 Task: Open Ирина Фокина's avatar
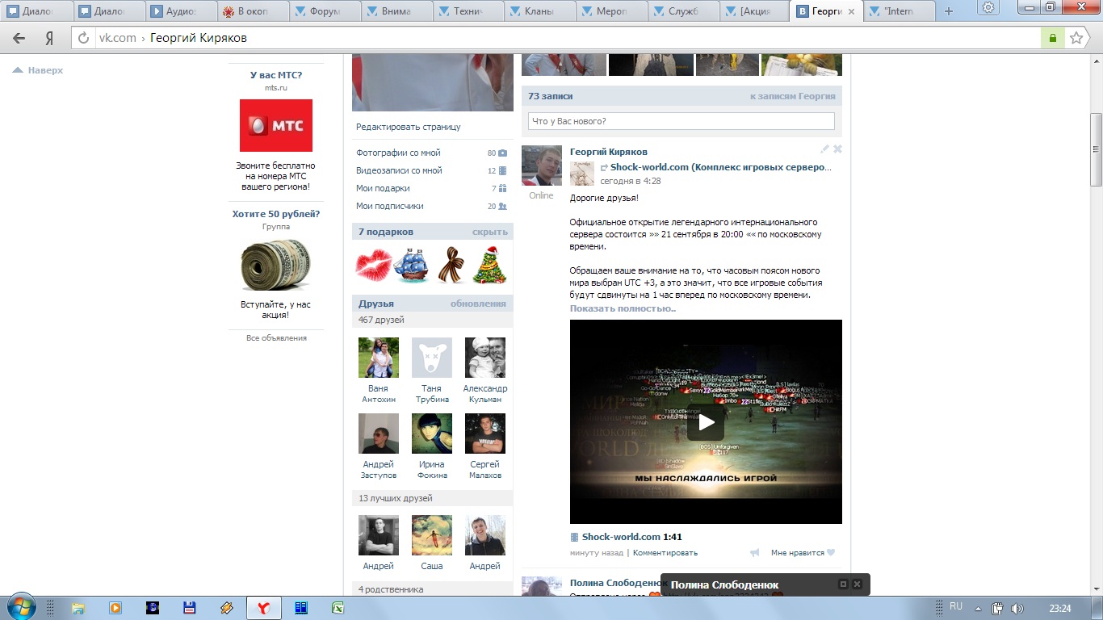[x=432, y=434]
